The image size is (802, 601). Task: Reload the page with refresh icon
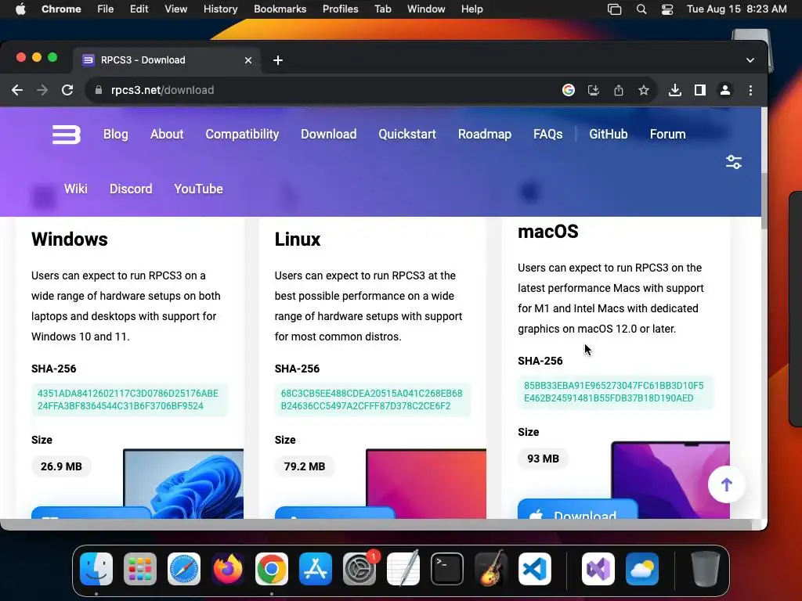click(67, 91)
